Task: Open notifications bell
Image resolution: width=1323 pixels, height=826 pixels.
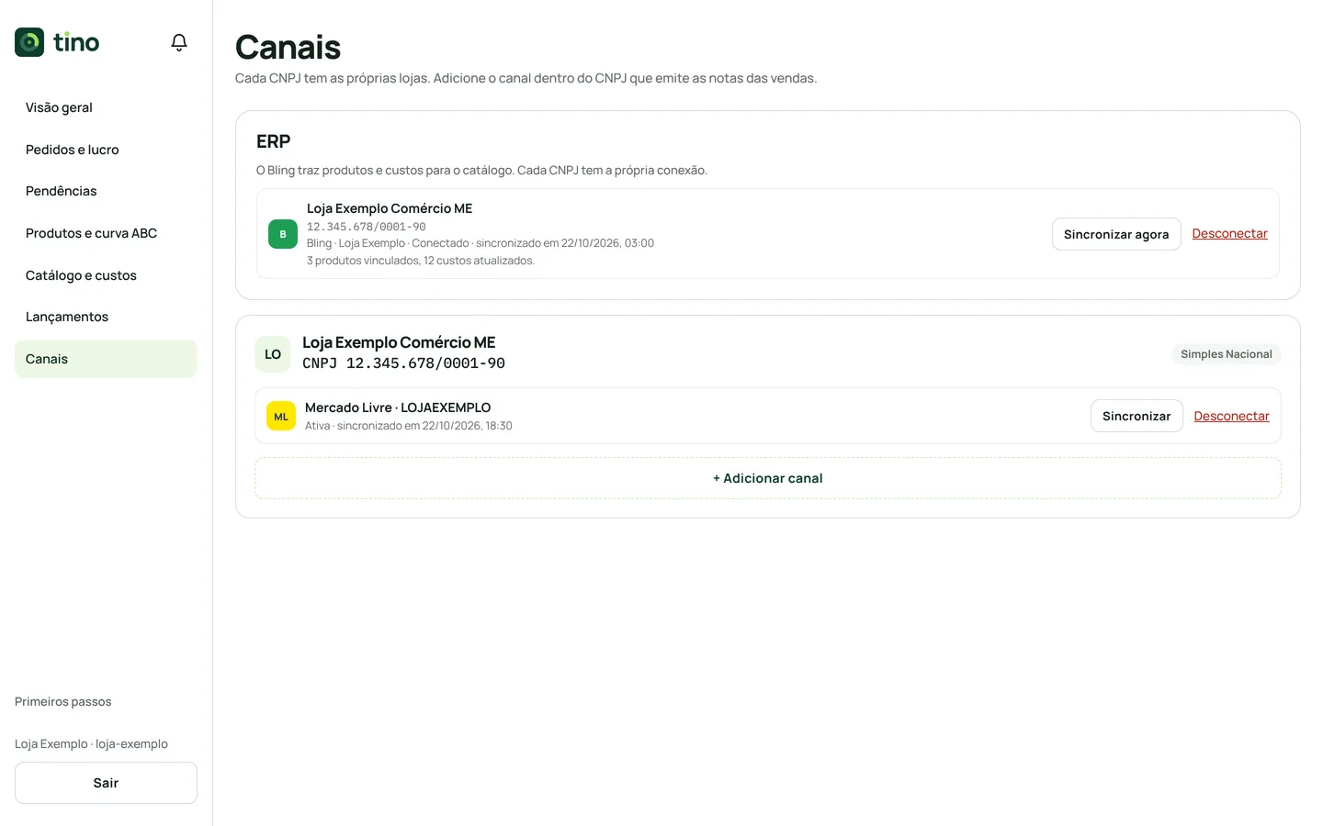Action: (x=179, y=42)
